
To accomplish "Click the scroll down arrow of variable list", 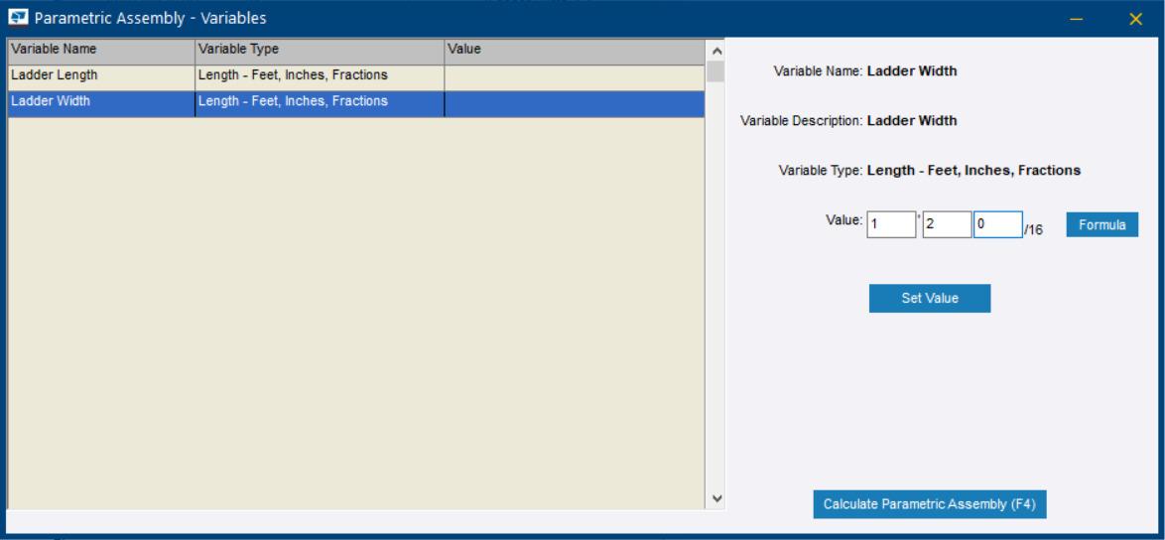I will [x=716, y=499].
